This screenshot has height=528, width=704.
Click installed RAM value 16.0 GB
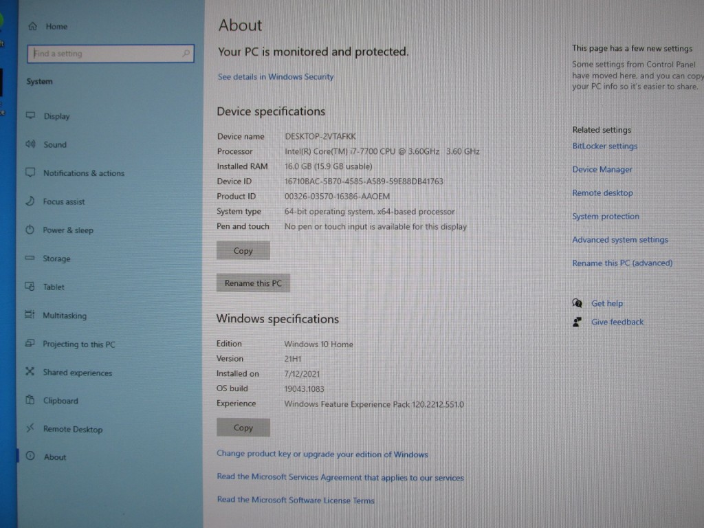point(328,166)
